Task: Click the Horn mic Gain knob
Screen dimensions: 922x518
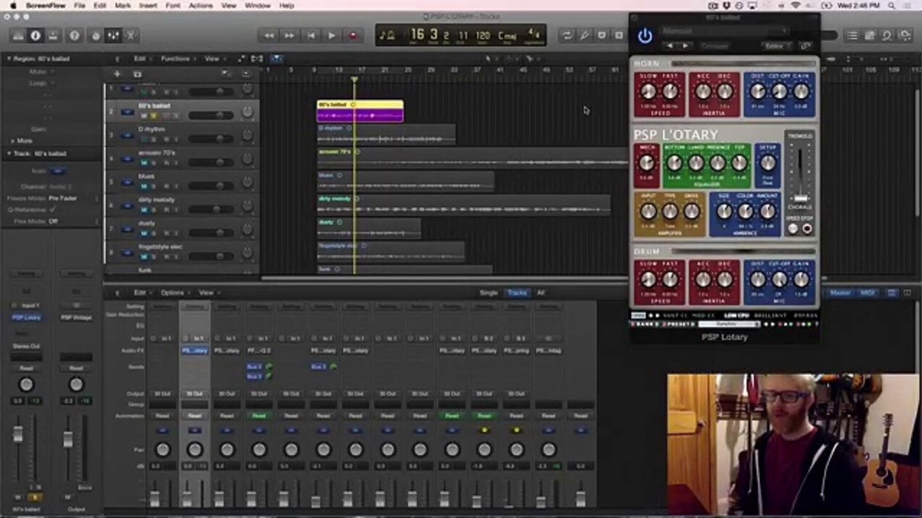Action: coord(801,91)
